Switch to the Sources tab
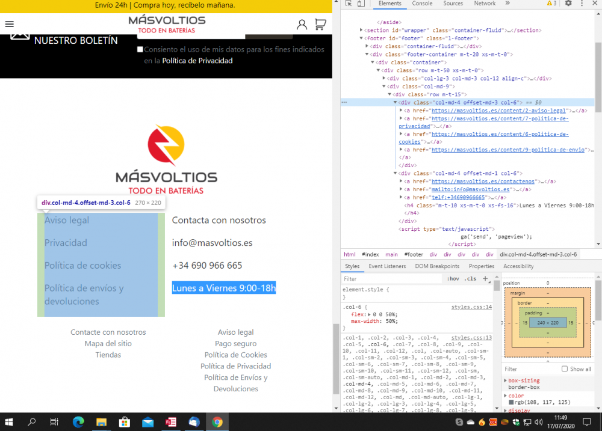 453,4
